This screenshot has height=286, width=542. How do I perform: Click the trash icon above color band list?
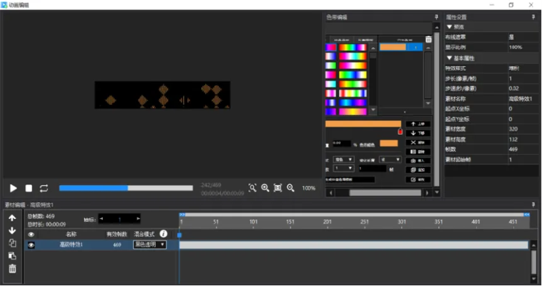[x=428, y=39]
